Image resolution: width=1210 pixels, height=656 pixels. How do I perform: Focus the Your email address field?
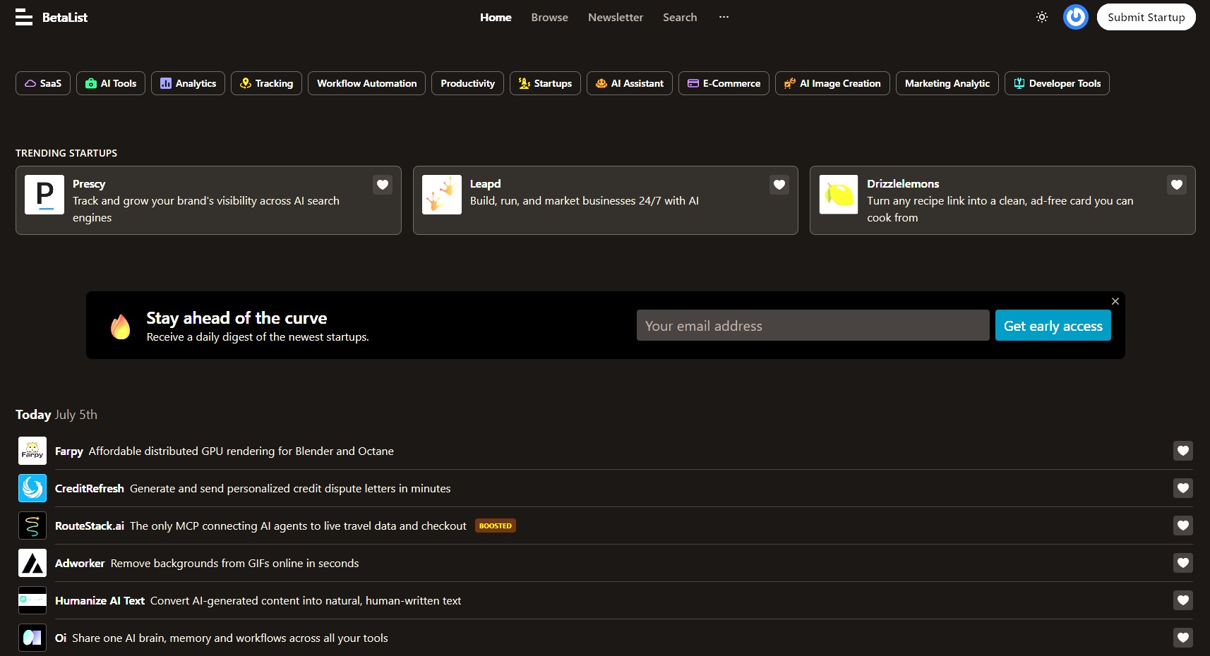click(x=813, y=325)
